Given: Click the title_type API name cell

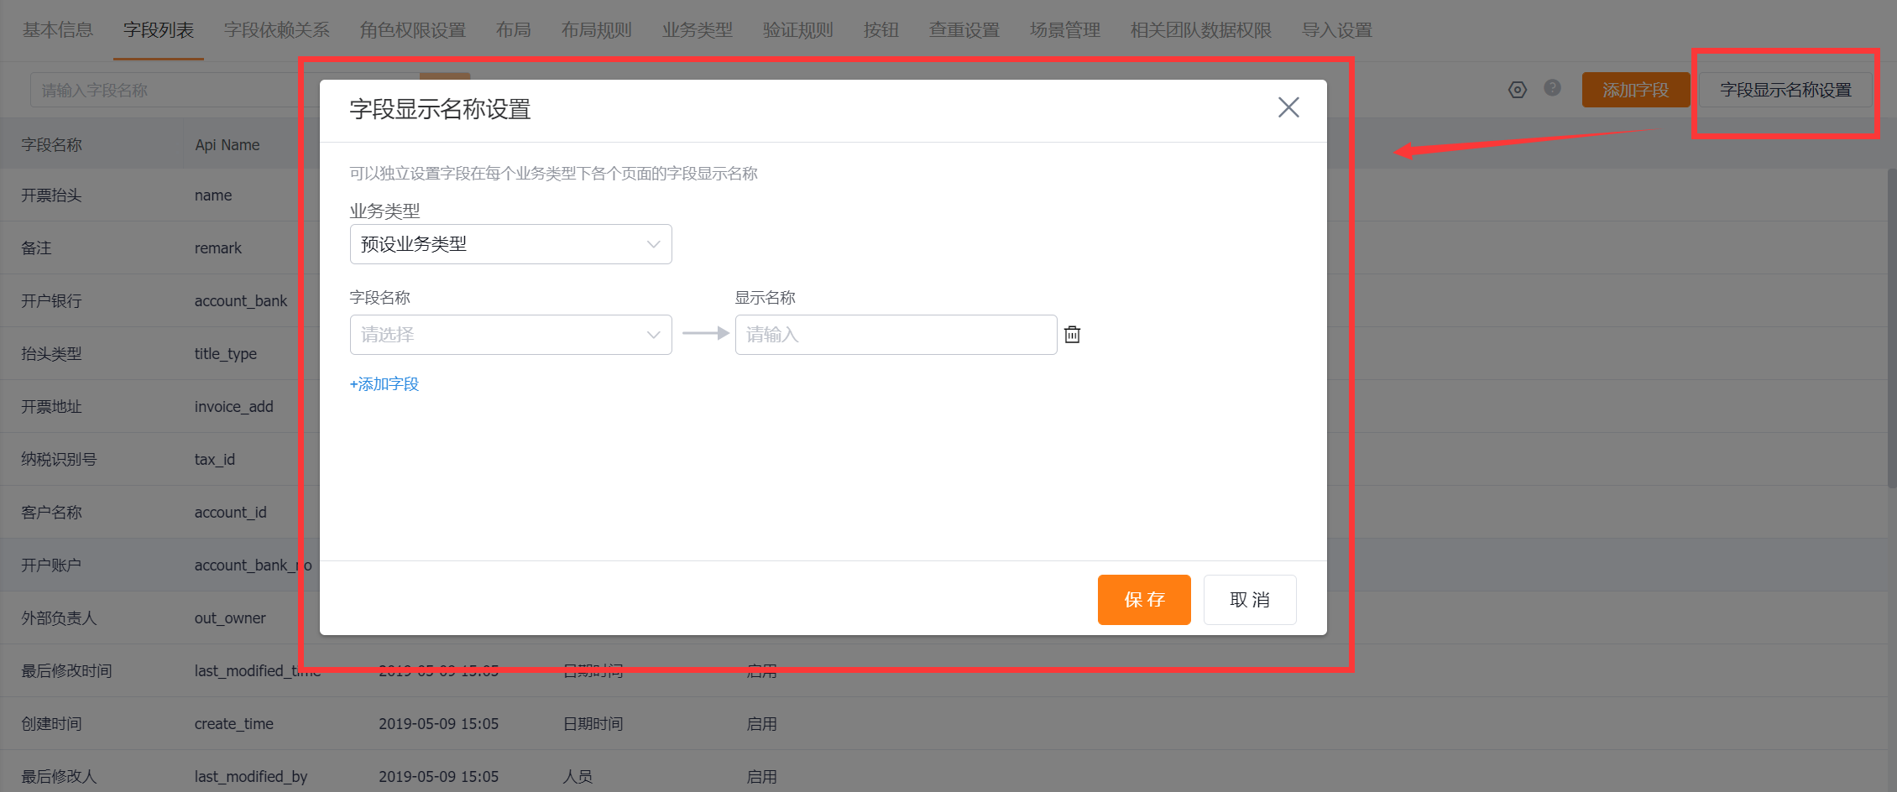Looking at the screenshot, I should point(226,354).
